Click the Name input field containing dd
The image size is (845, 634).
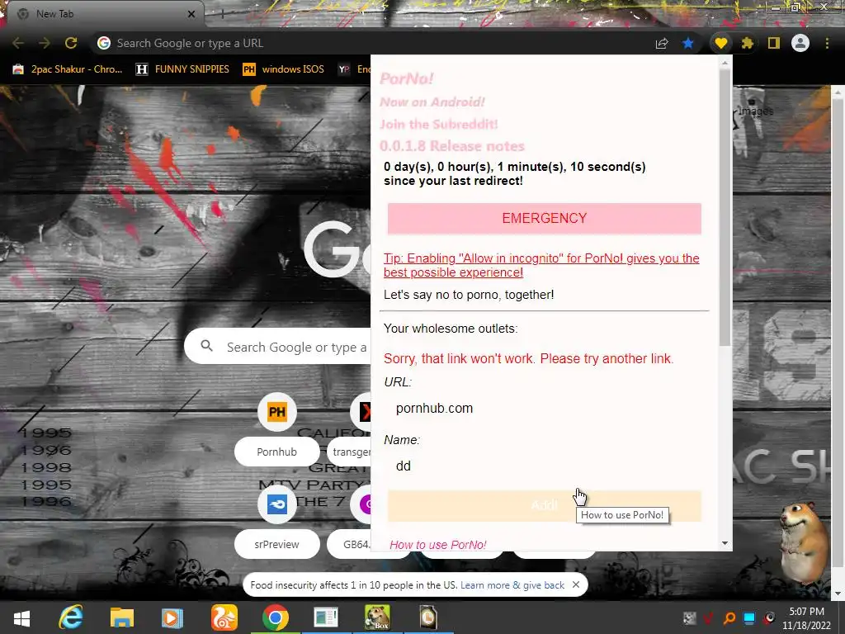pos(545,466)
